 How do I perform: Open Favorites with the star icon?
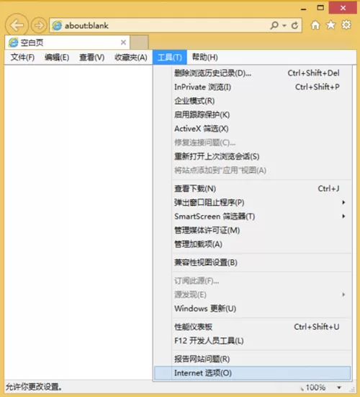point(330,25)
